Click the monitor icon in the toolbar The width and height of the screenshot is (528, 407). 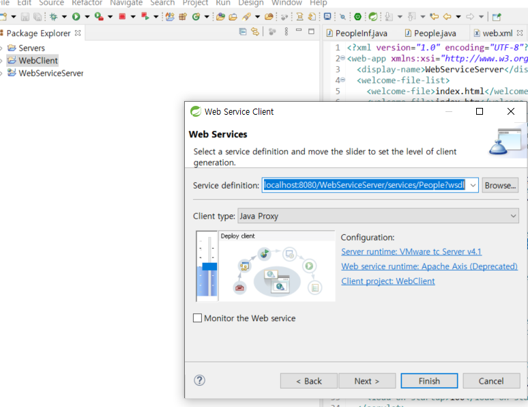[327, 16]
